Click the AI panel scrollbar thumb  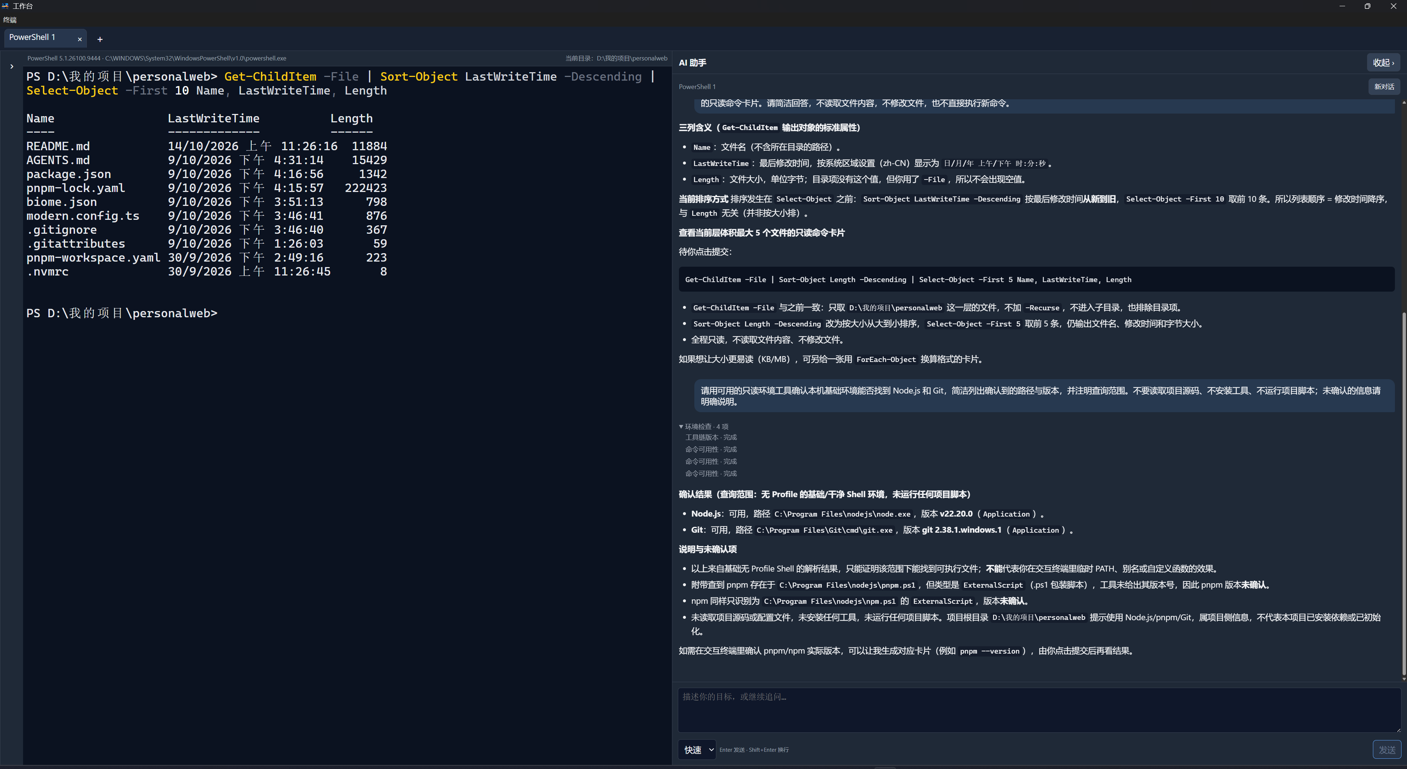[1404, 494]
